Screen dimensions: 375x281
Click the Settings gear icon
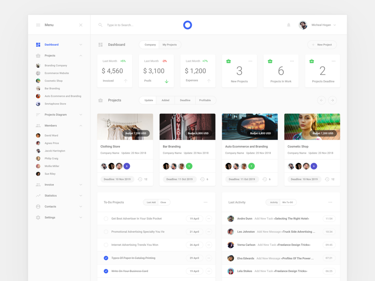pyautogui.click(x=38, y=217)
